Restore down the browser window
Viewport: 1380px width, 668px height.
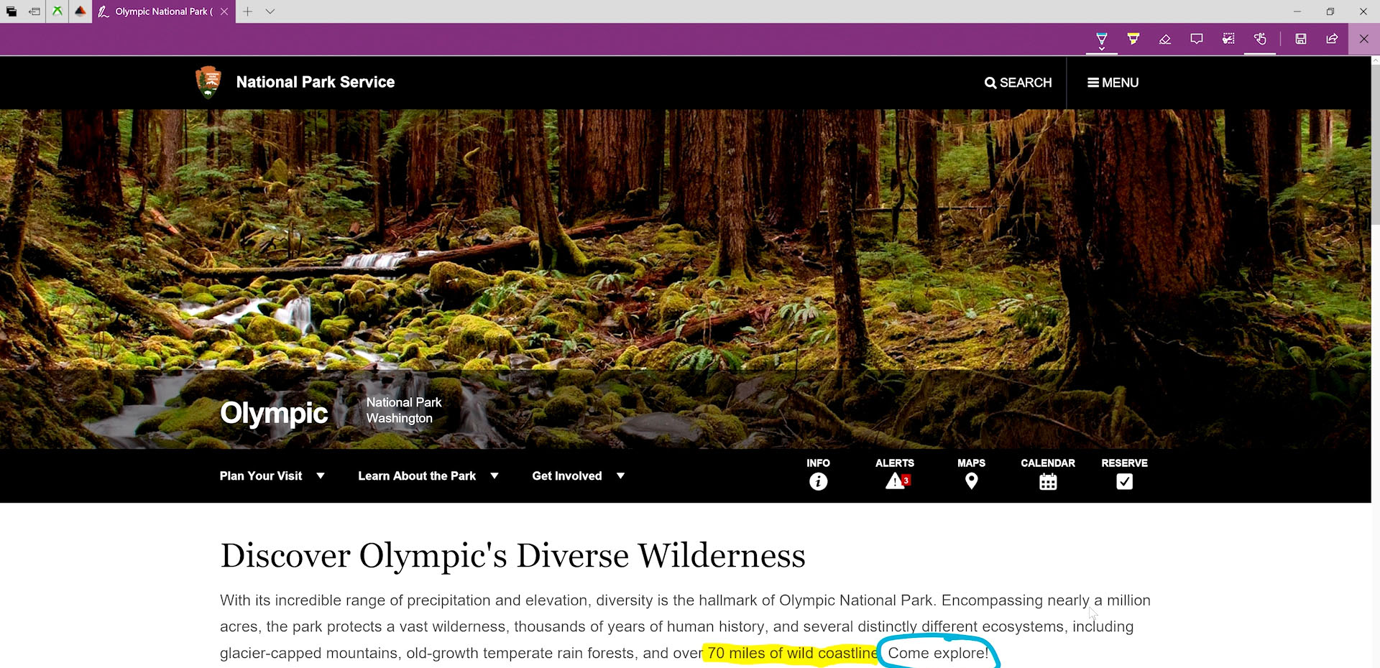1330,11
